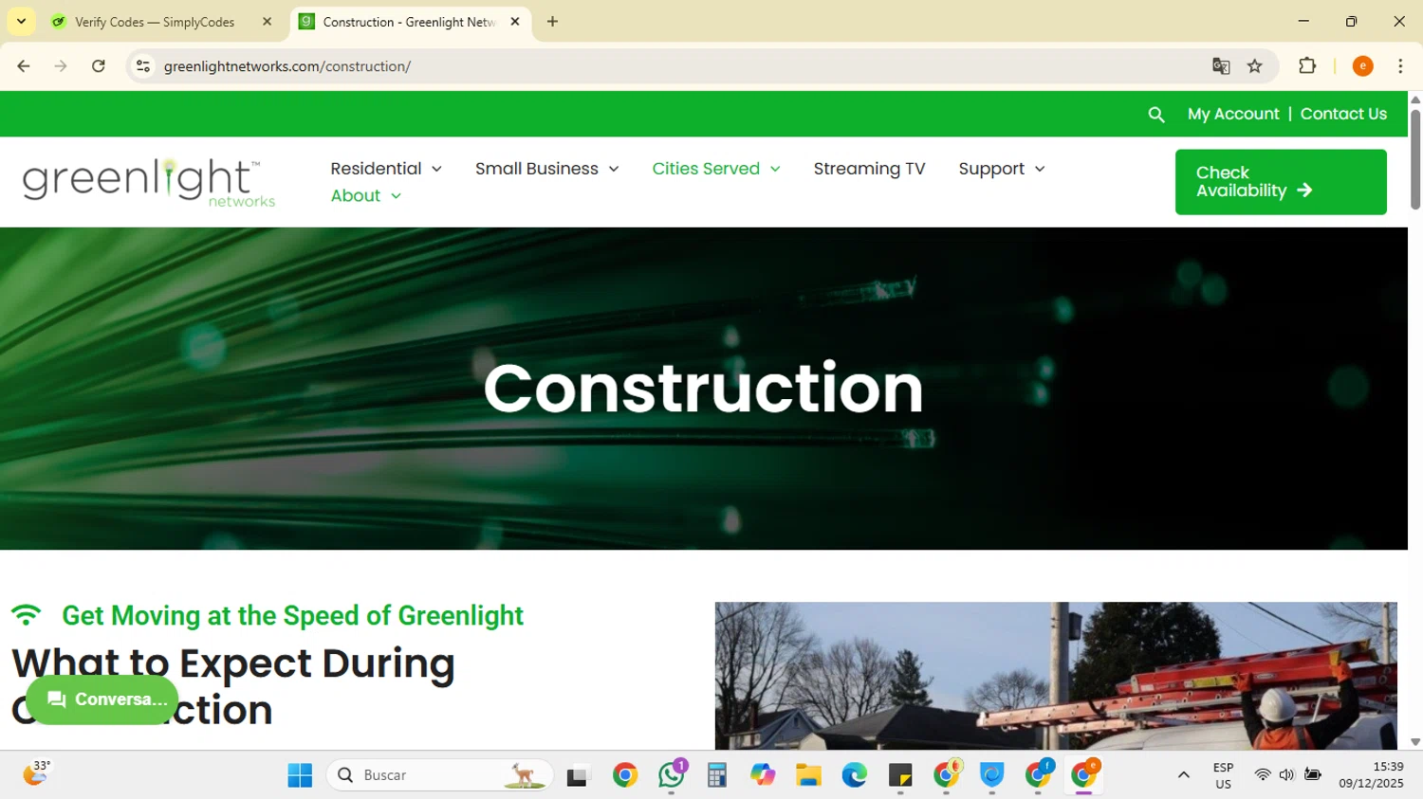Click the browser back arrow

pyautogui.click(x=24, y=66)
